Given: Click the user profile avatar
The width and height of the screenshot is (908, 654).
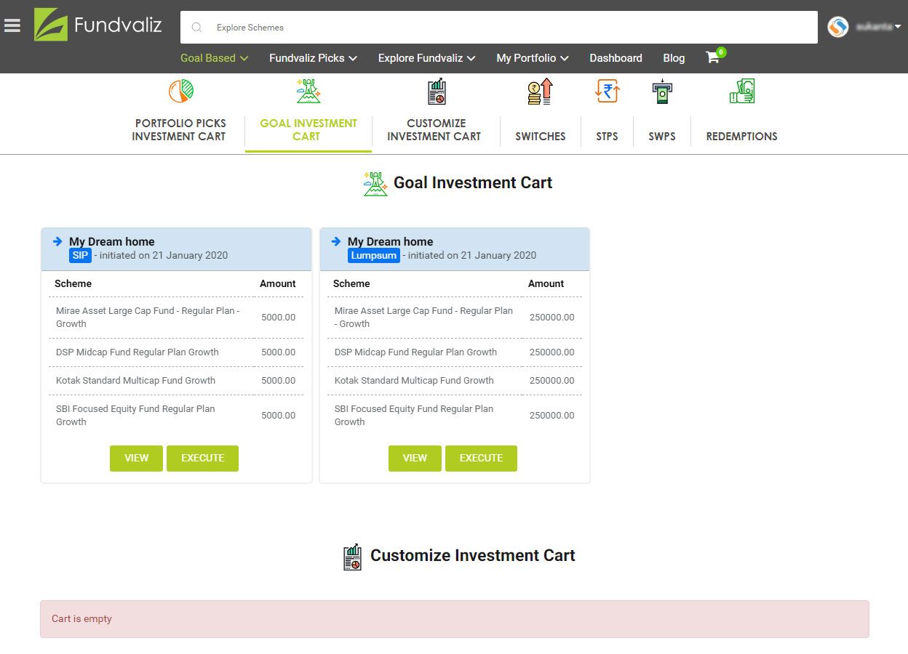Looking at the screenshot, I should pyautogui.click(x=838, y=27).
